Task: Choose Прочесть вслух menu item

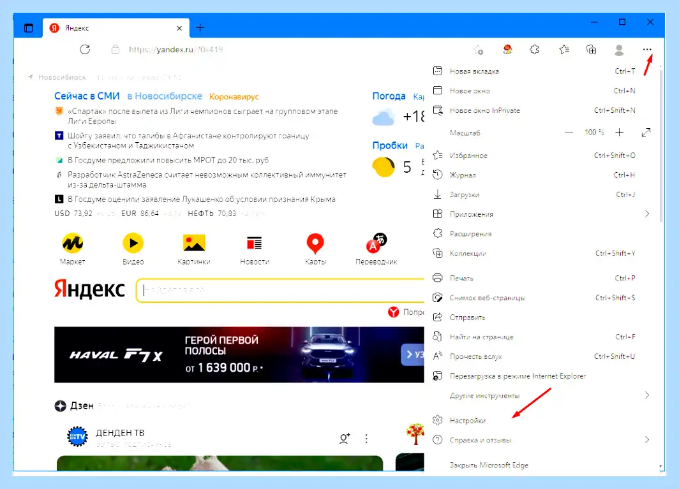Action: click(541, 356)
